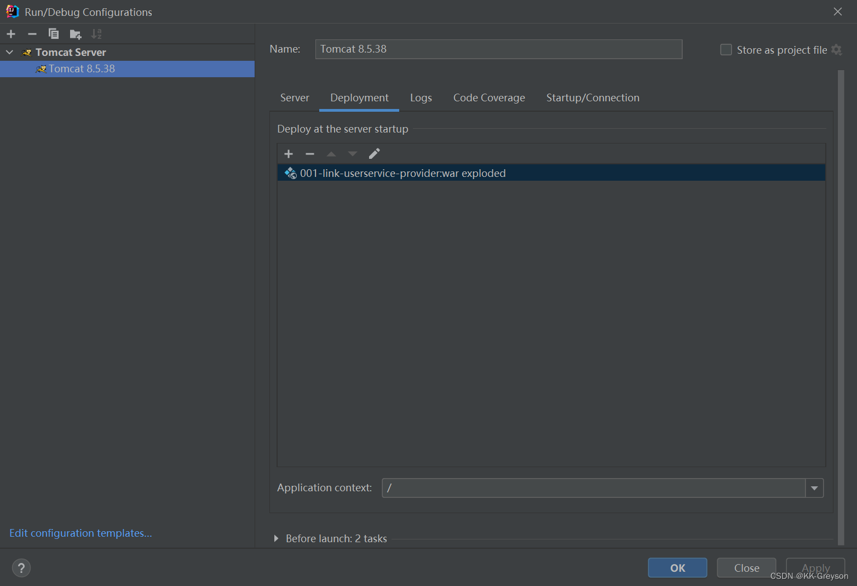
Task: Click the artifact icon for 001-link-userservice-provider
Action: click(x=291, y=173)
